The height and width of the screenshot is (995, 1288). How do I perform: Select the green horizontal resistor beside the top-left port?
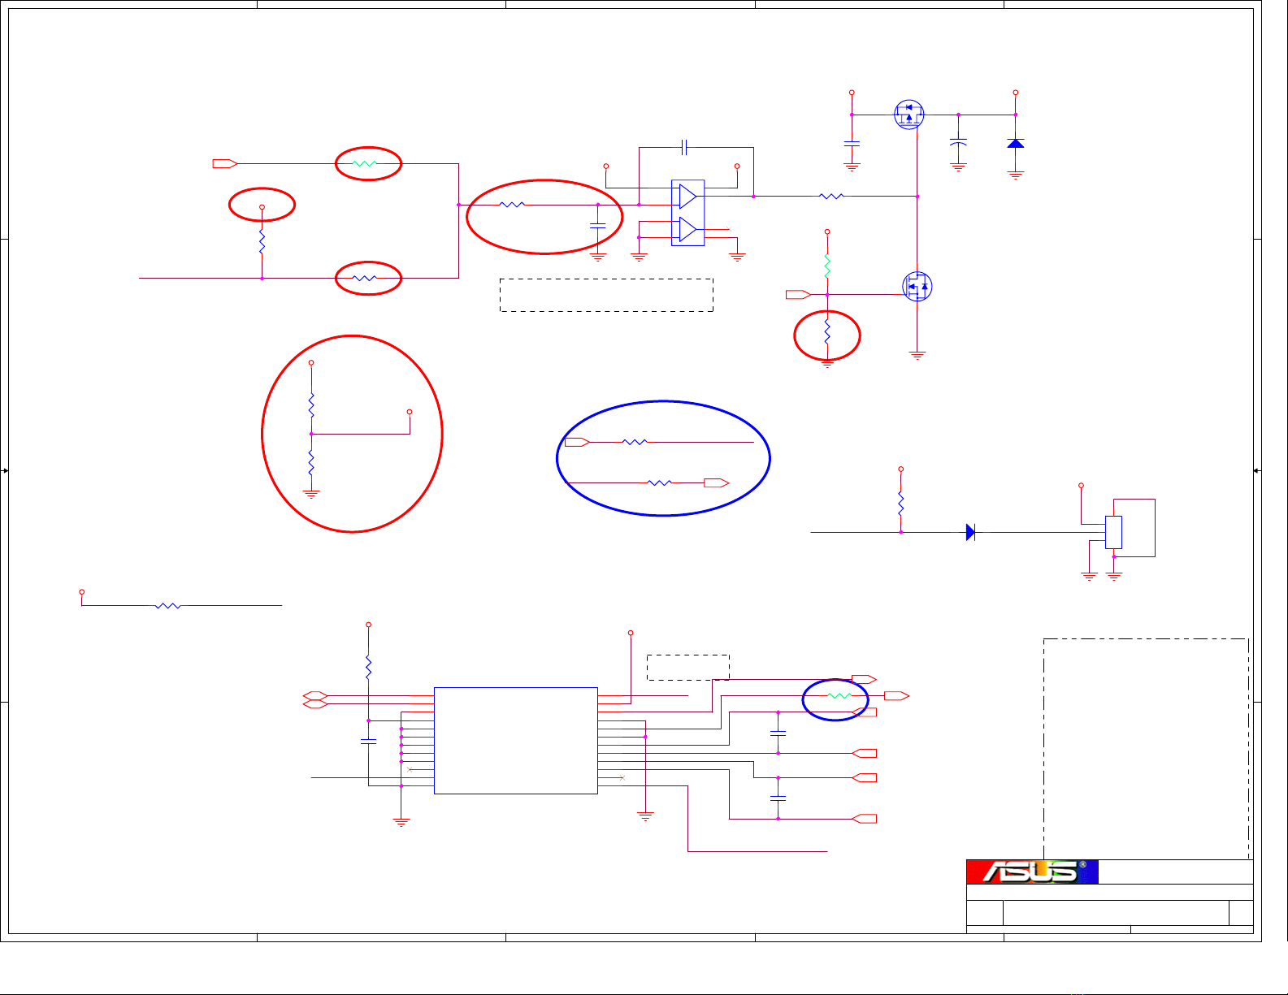click(x=365, y=163)
